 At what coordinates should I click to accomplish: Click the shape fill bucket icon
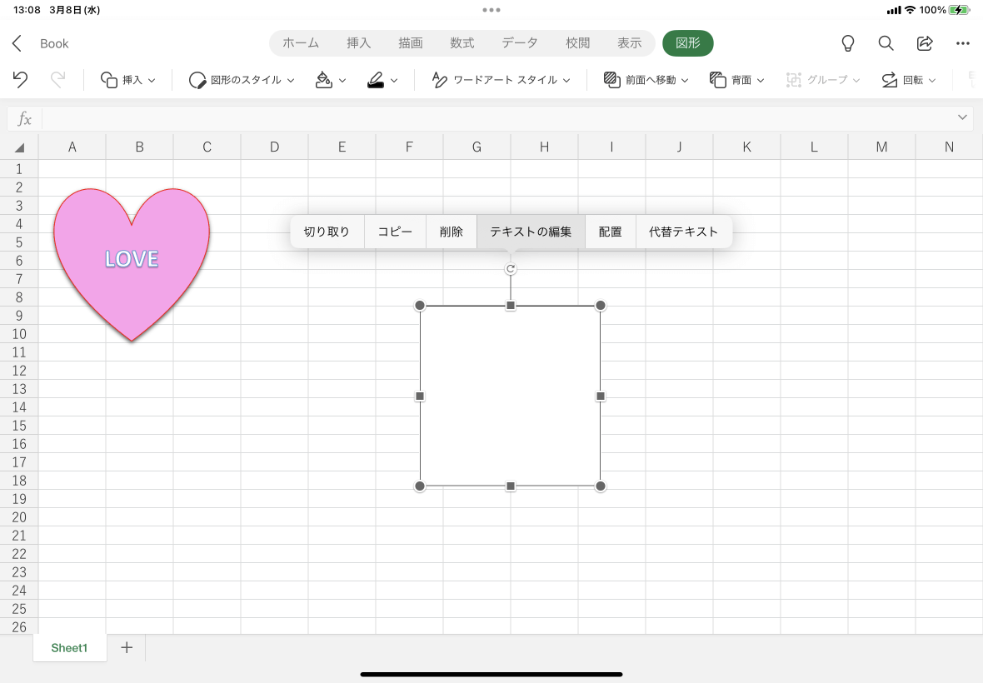coord(323,80)
